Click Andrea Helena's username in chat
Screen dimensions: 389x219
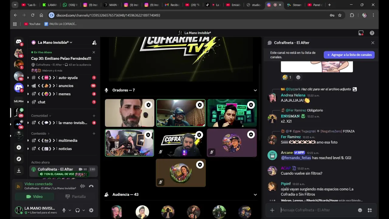(293, 95)
